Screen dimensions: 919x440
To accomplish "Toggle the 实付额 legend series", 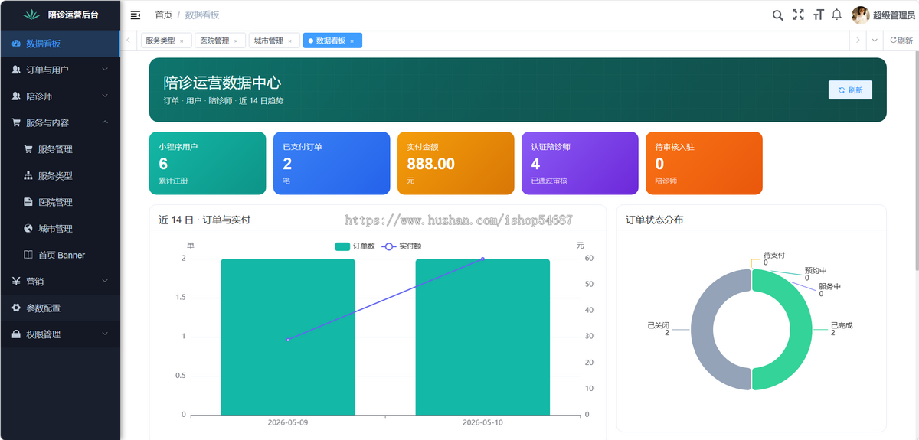I will point(401,246).
